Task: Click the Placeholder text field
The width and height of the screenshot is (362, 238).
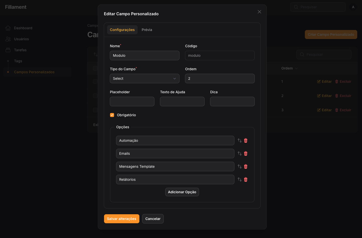Action: [132, 101]
